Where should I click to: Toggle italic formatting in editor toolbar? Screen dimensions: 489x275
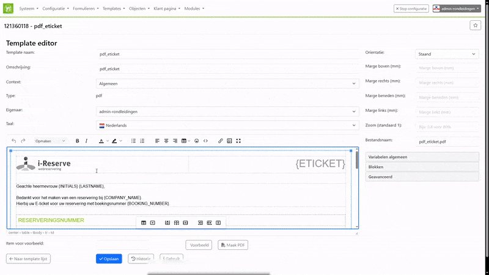tap(86, 141)
